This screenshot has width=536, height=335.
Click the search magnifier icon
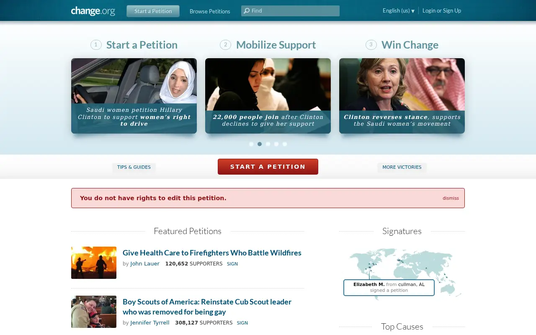(247, 11)
